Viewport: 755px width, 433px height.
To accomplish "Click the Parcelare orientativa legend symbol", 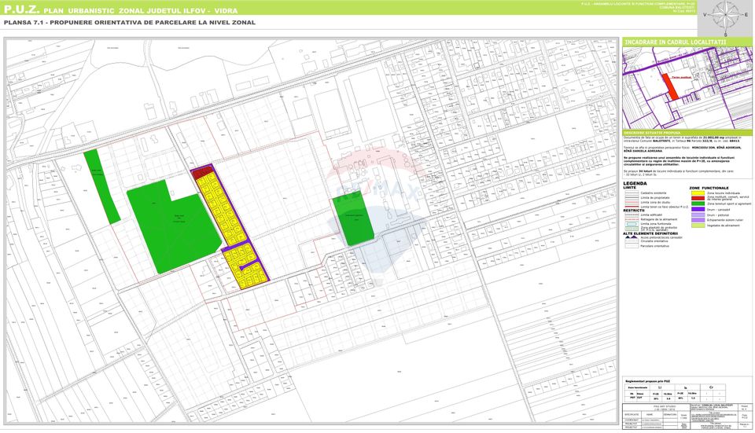I will coord(631,246).
